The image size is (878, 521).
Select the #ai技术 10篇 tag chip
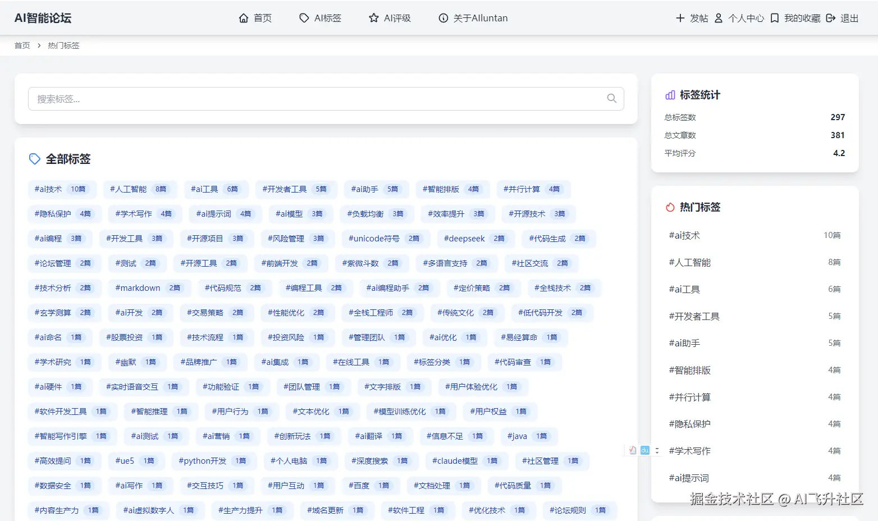tap(62, 189)
